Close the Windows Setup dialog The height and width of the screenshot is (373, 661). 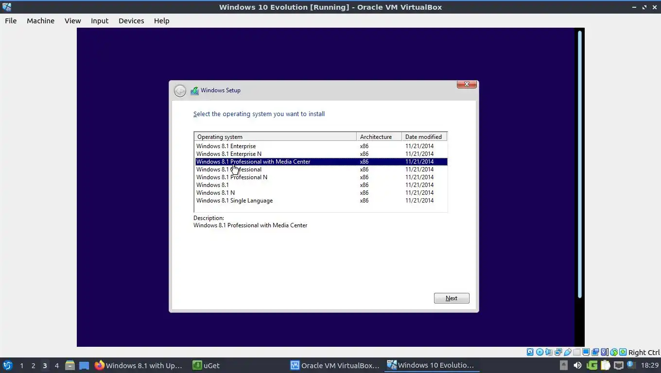[467, 85]
